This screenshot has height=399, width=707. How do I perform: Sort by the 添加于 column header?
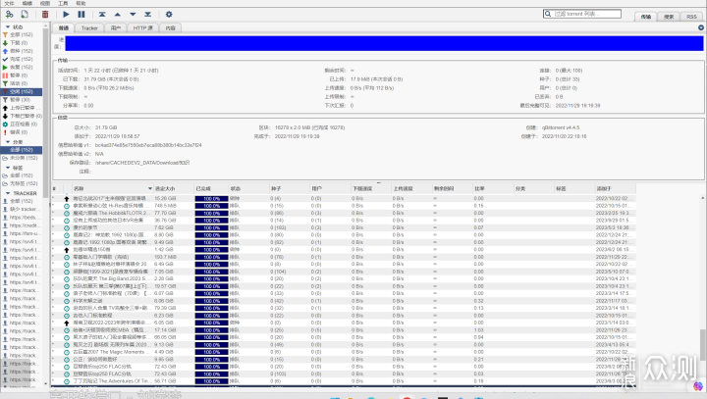615,188
